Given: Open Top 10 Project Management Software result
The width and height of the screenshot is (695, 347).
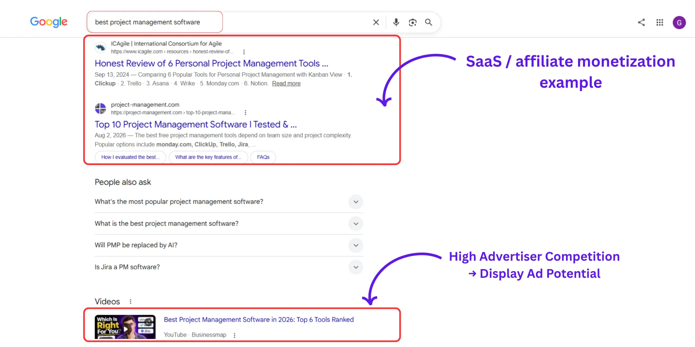Looking at the screenshot, I should (x=195, y=124).
